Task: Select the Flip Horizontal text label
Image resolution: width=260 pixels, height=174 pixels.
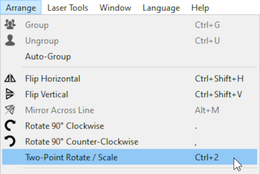Action: (x=53, y=78)
